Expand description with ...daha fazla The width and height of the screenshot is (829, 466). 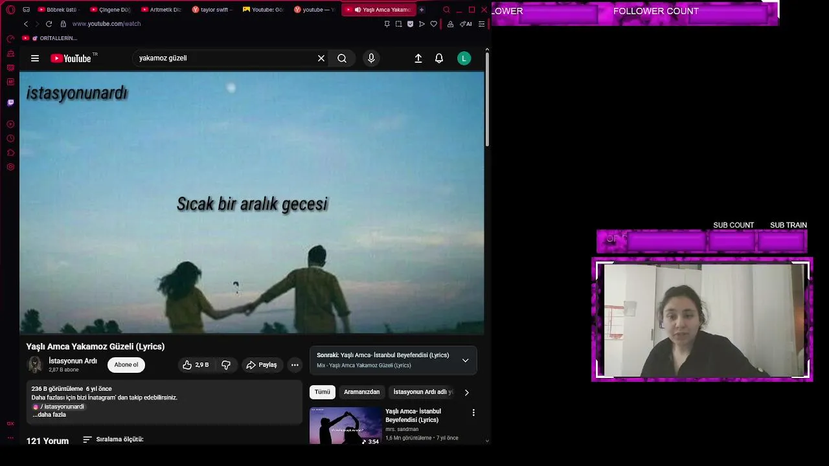click(x=49, y=415)
